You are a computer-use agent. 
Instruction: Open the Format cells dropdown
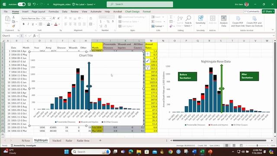click(x=158, y=26)
